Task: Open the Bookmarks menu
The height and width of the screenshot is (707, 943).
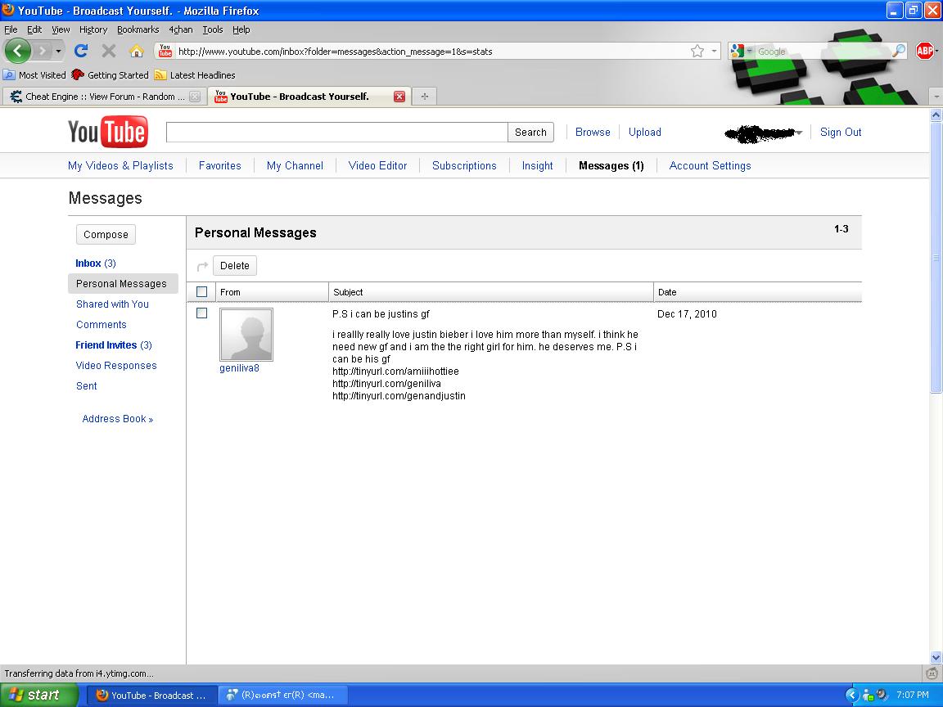Action: click(138, 29)
